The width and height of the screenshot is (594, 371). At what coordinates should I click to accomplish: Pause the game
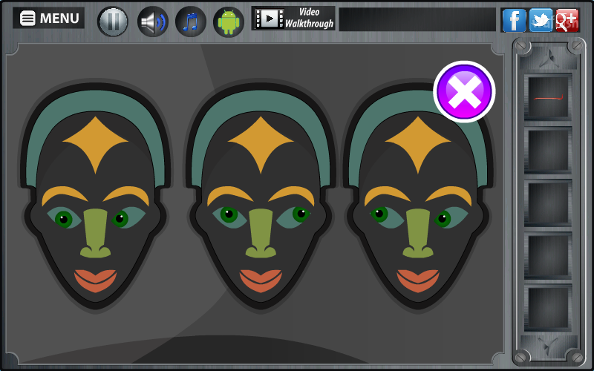pos(113,22)
